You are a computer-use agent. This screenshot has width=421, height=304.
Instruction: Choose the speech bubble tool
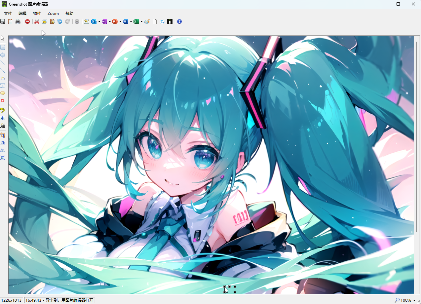3,93
